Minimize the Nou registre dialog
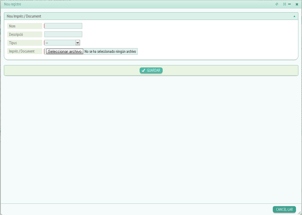302x215 pixels. point(289,4)
